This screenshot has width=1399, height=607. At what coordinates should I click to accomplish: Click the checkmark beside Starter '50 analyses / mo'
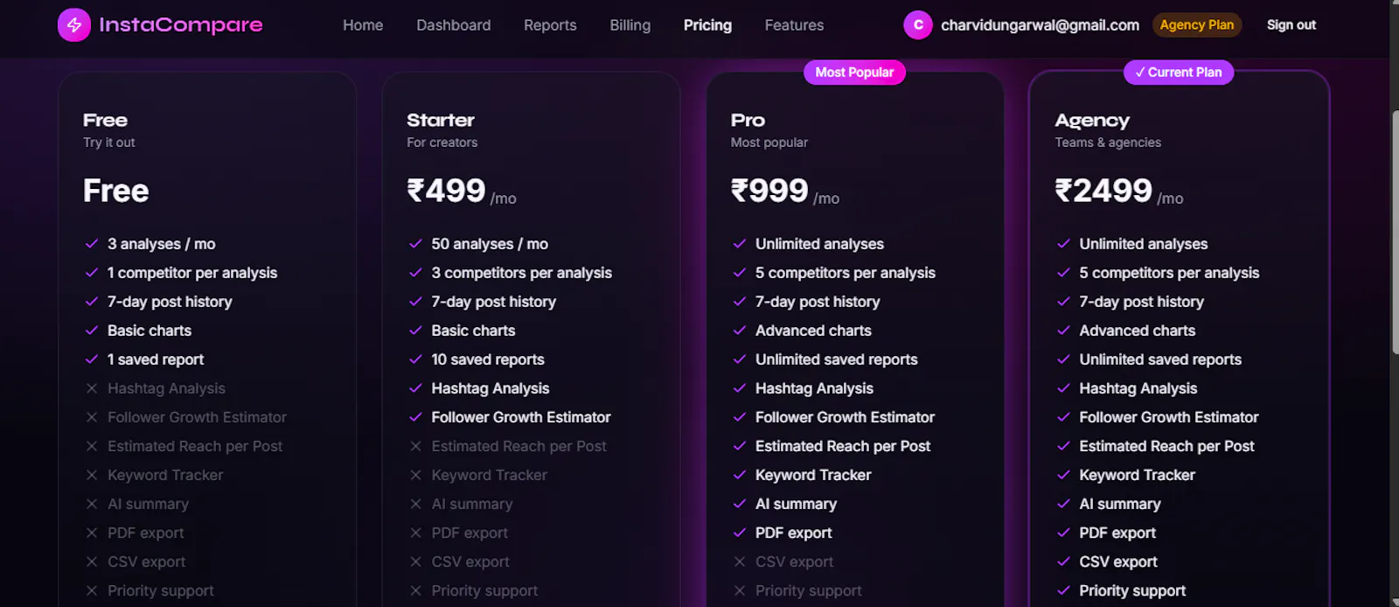pos(415,244)
